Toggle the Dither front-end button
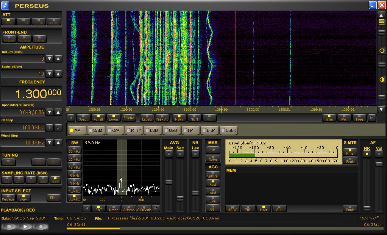387x235 pixels. pos(39,39)
